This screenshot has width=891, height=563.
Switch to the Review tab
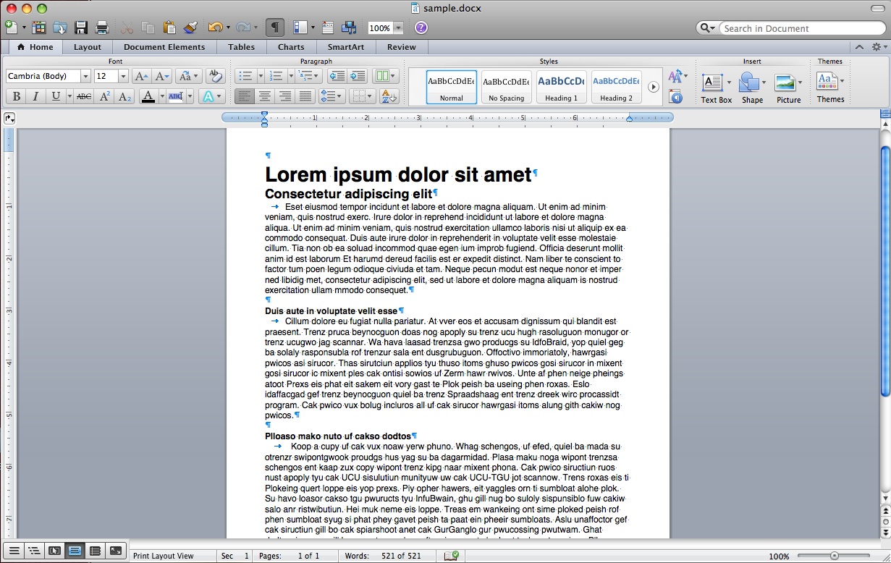click(x=401, y=47)
